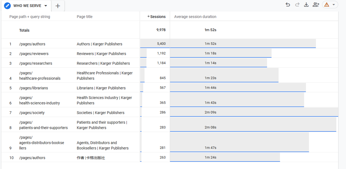
Task: Select the /pages/society path
Action: 32,113
